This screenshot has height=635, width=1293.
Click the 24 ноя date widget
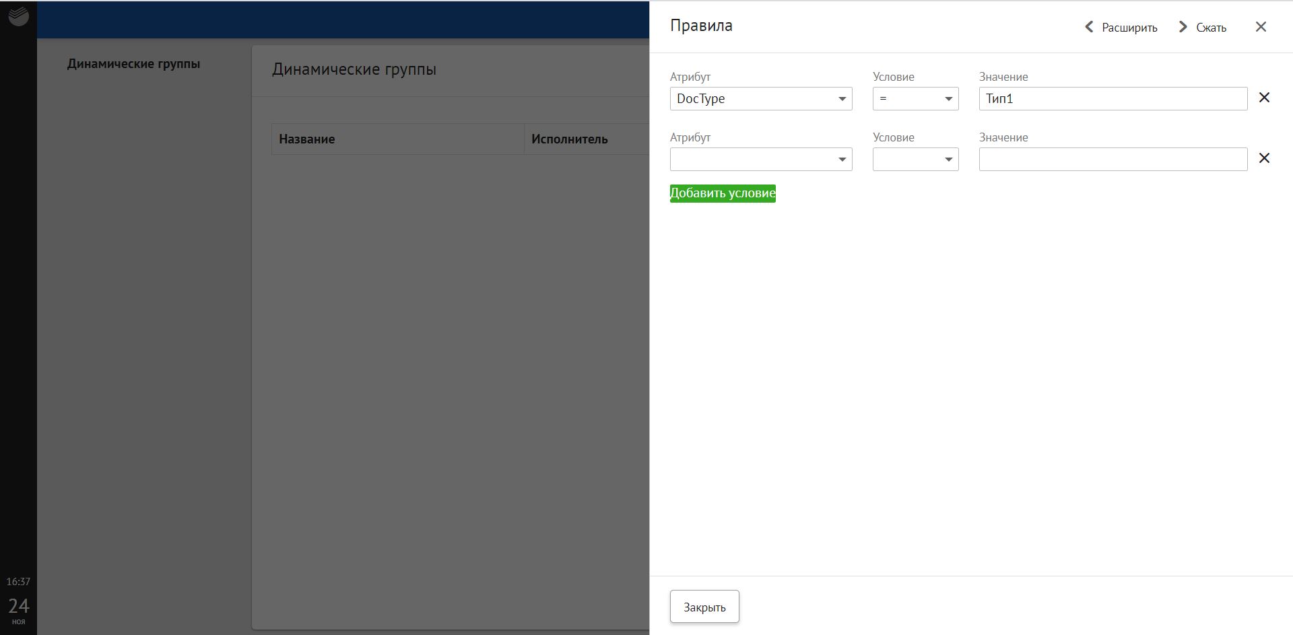pos(18,610)
